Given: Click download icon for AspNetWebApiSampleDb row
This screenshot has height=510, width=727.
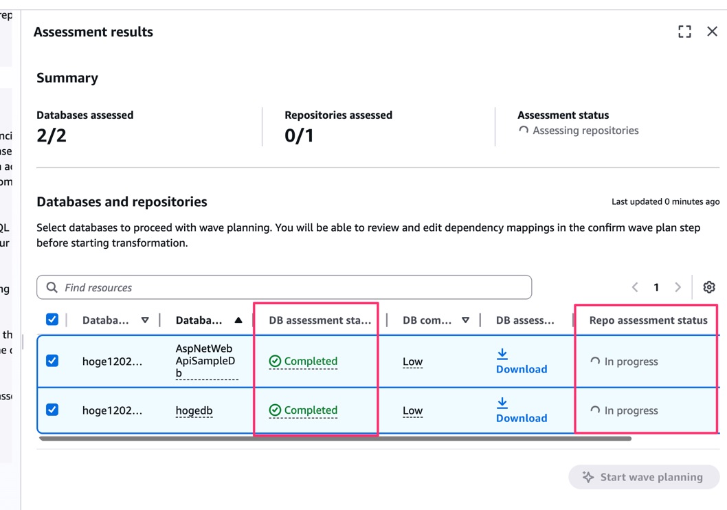Looking at the screenshot, I should [x=502, y=354].
